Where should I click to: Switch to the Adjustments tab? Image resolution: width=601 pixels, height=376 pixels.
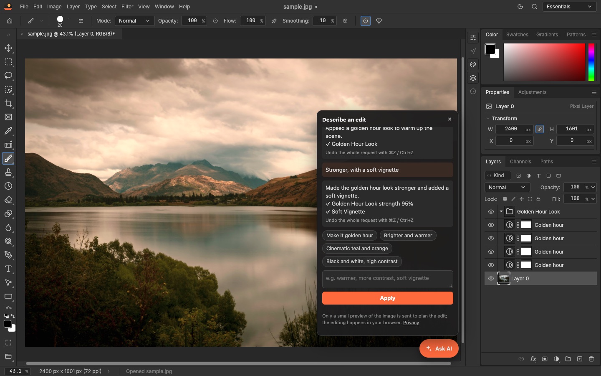click(x=532, y=92)
